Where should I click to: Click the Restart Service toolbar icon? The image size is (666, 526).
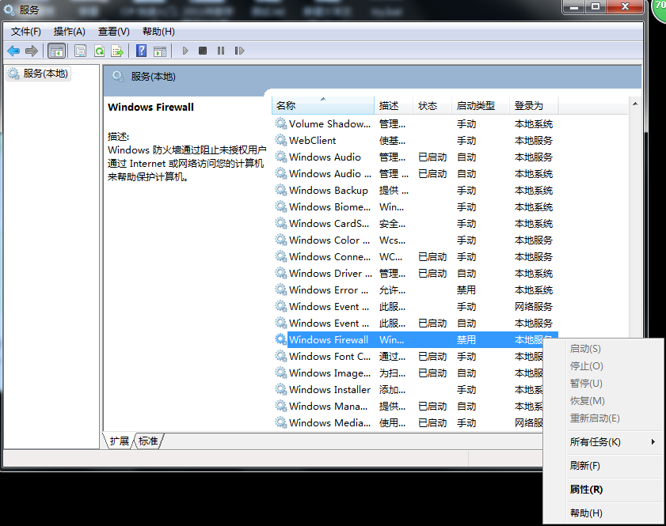(x=239, y=51)
